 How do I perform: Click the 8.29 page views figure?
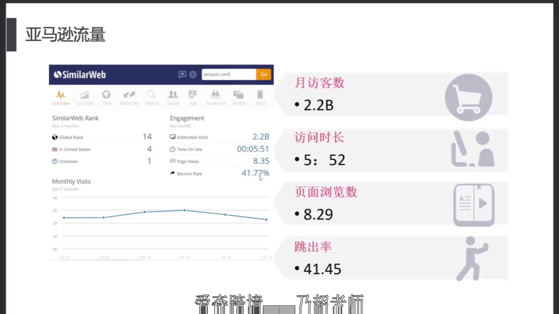click(x=318, y=215)
